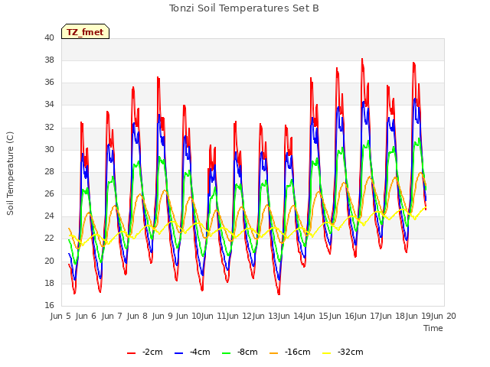Click the Jun 8 date tick label
The width and height of the screenshot is (490, 367).
click(137, 316)
